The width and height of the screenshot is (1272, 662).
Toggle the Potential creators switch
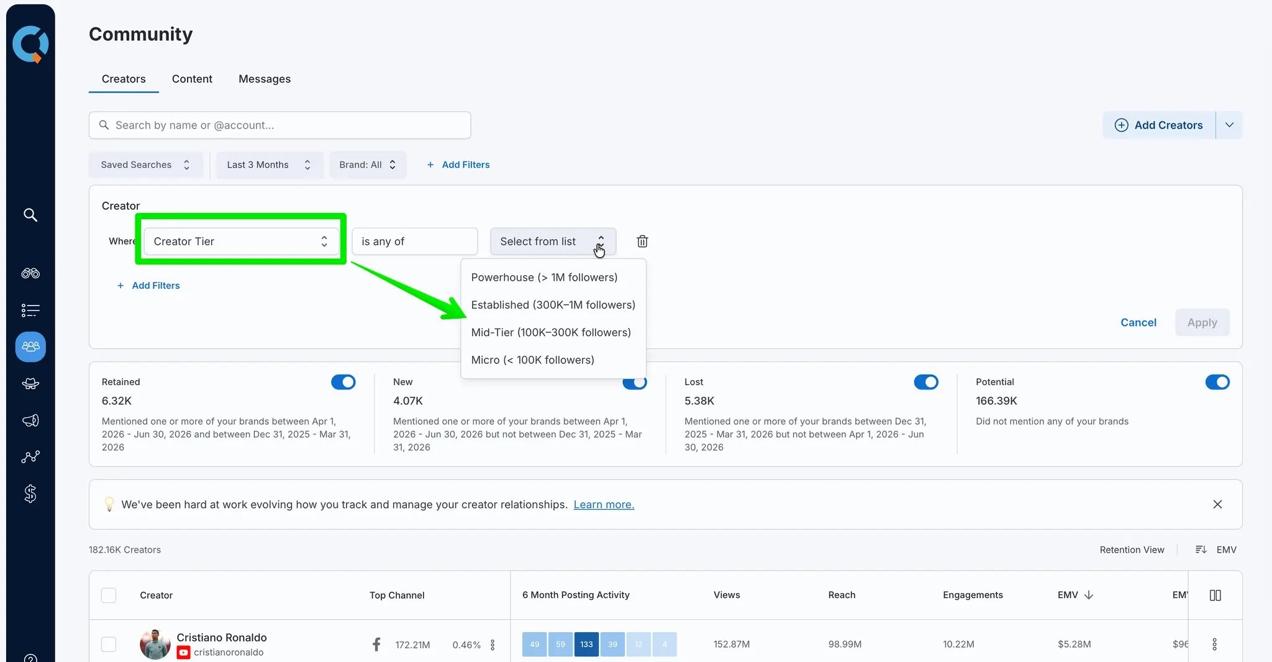[1217, 382]
